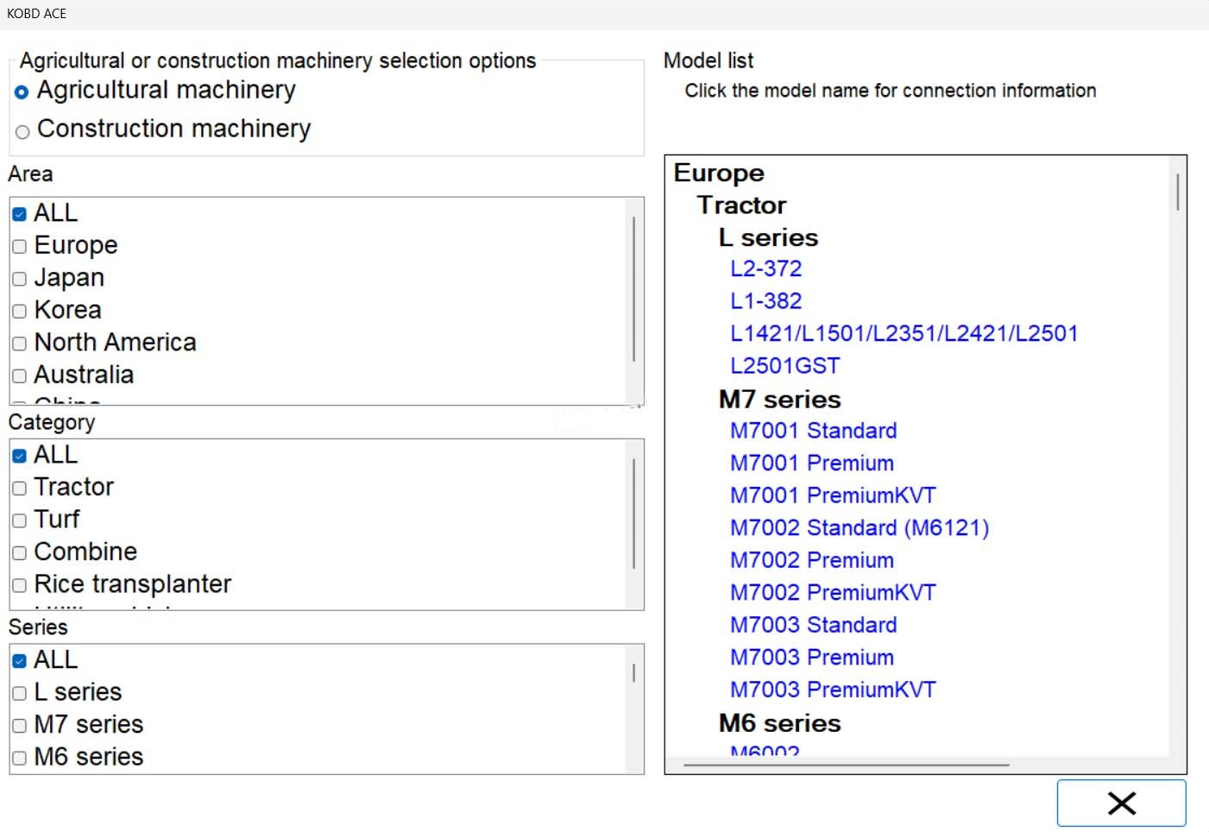Check the Europe area checkbox

click(x=20, y=247)
